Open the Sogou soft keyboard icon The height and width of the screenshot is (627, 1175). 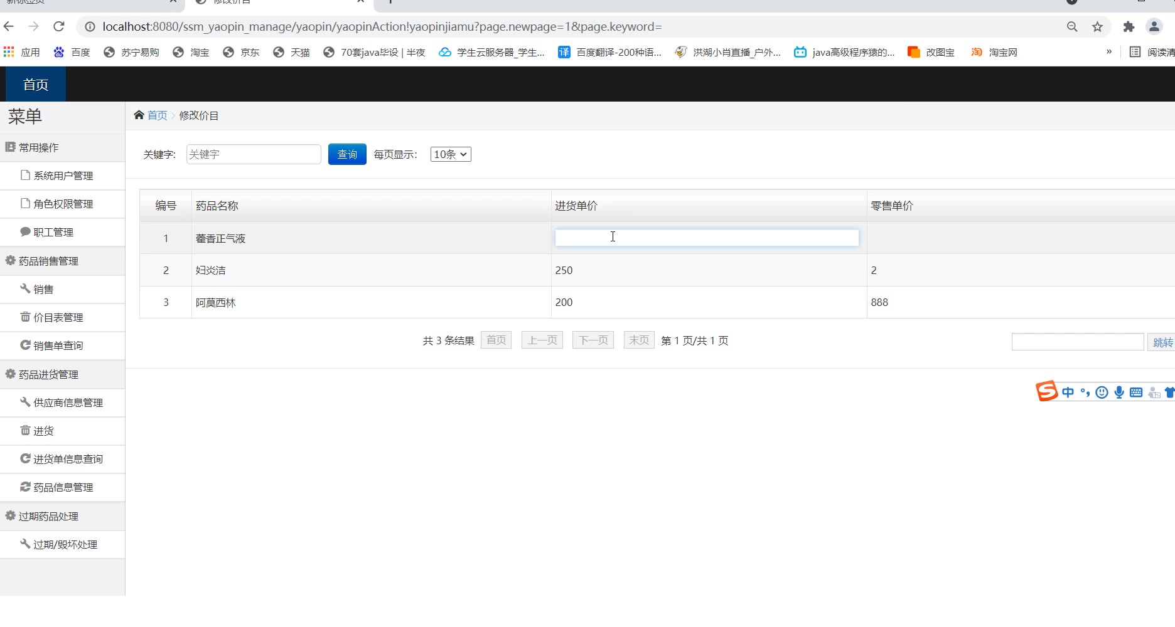pos(1136,393)
